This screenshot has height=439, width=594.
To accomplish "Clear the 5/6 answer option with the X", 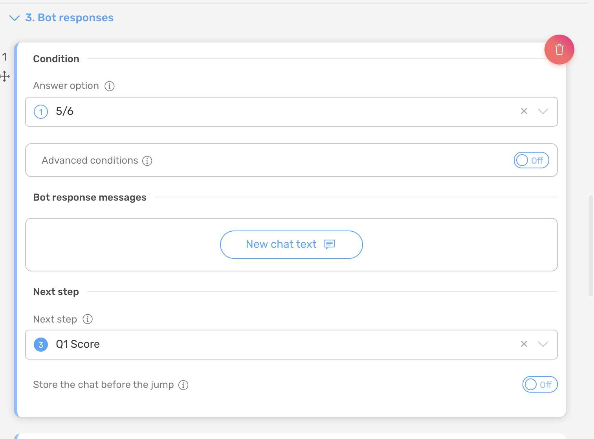I will [524, 111].
